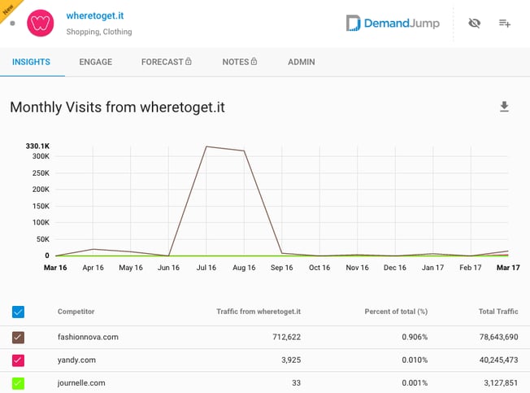Click the lock icon beside Notes
Viewport: 530px width, 393px height.
click(x=254, y=61)
